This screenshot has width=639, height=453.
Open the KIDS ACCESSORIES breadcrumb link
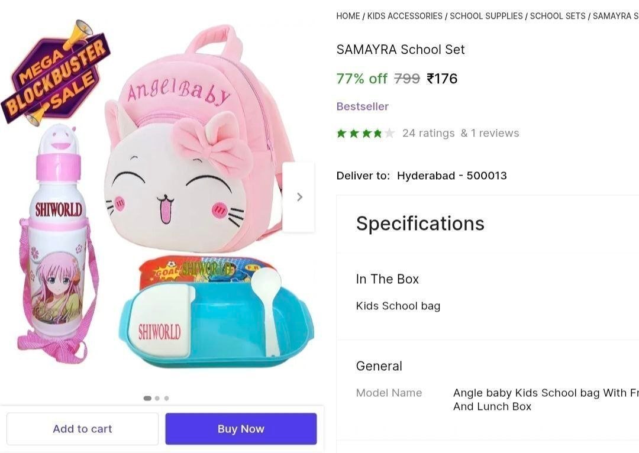click(405, 16)
